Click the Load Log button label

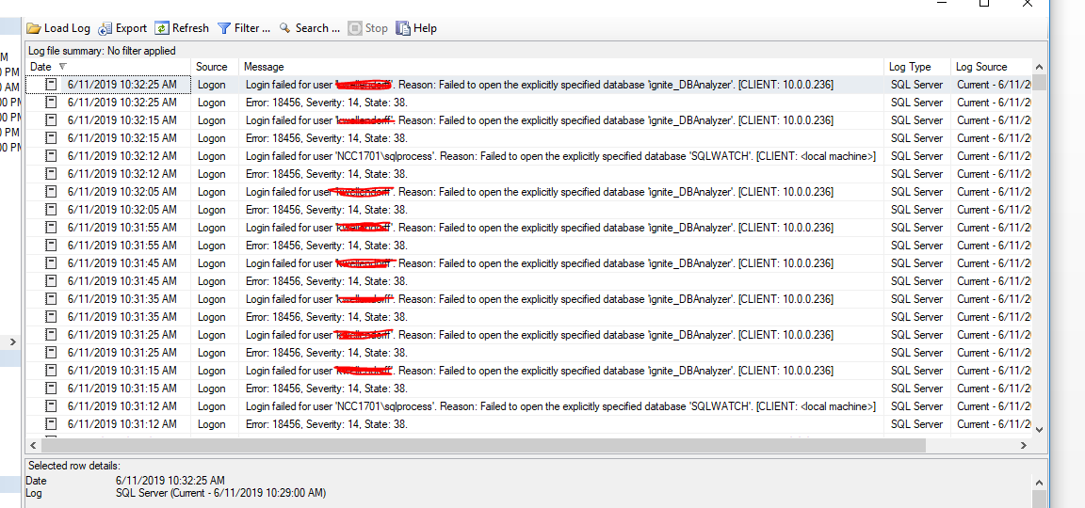tap(67, 28)
